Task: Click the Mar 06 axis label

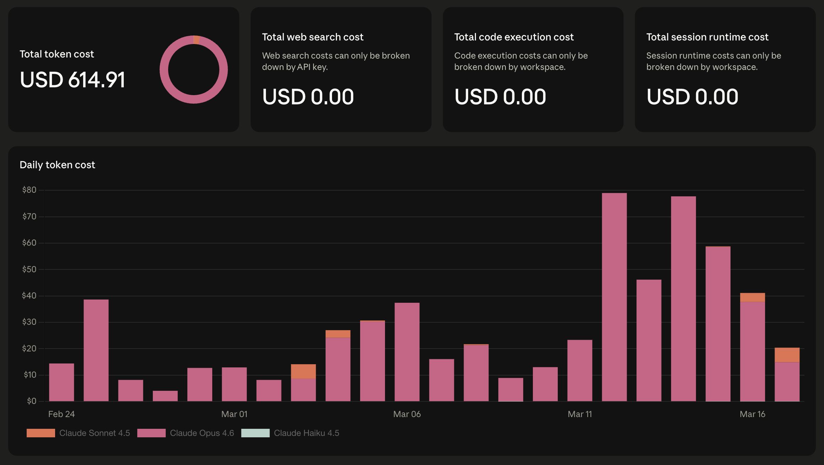Action: click(x=406, y=414)
